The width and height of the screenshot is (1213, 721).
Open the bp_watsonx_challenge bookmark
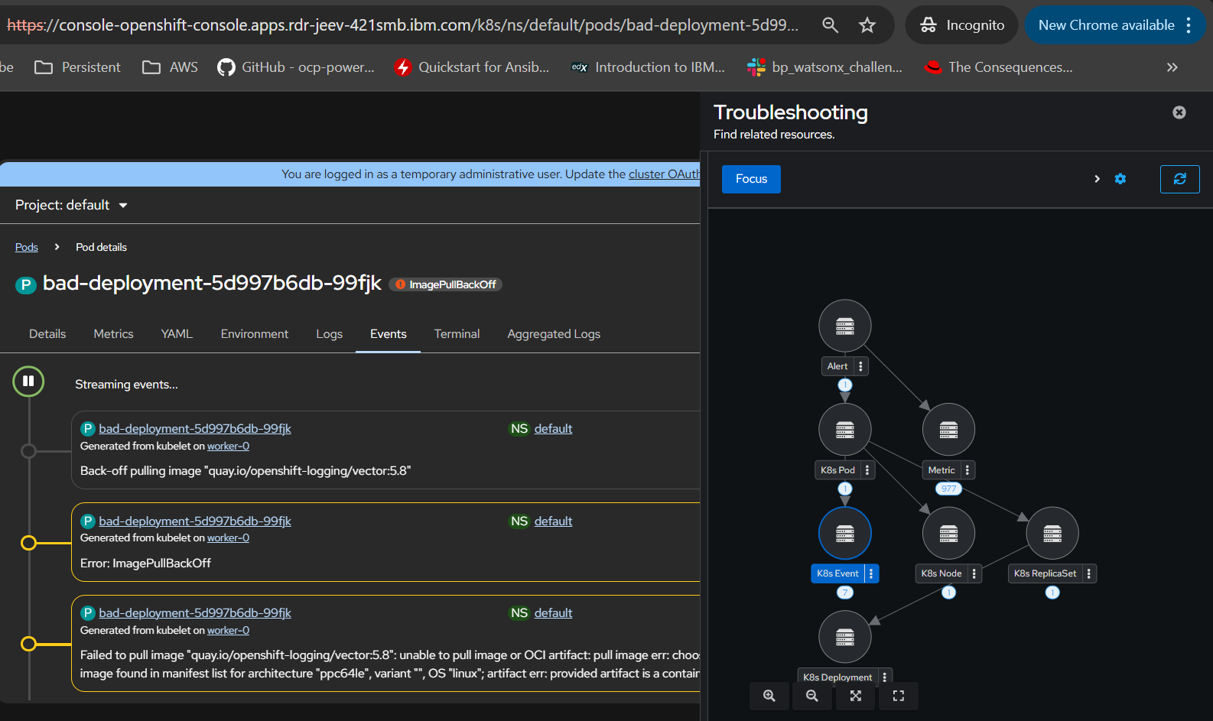(825, 67)
